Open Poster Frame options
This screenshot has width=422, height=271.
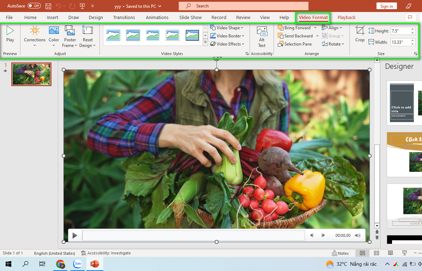coord(70,36)
